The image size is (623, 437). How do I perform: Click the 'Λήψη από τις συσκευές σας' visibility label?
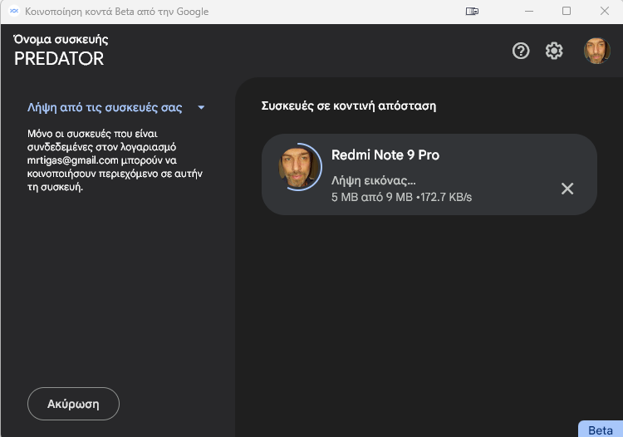pyautogui.click(x=105, y=108)
